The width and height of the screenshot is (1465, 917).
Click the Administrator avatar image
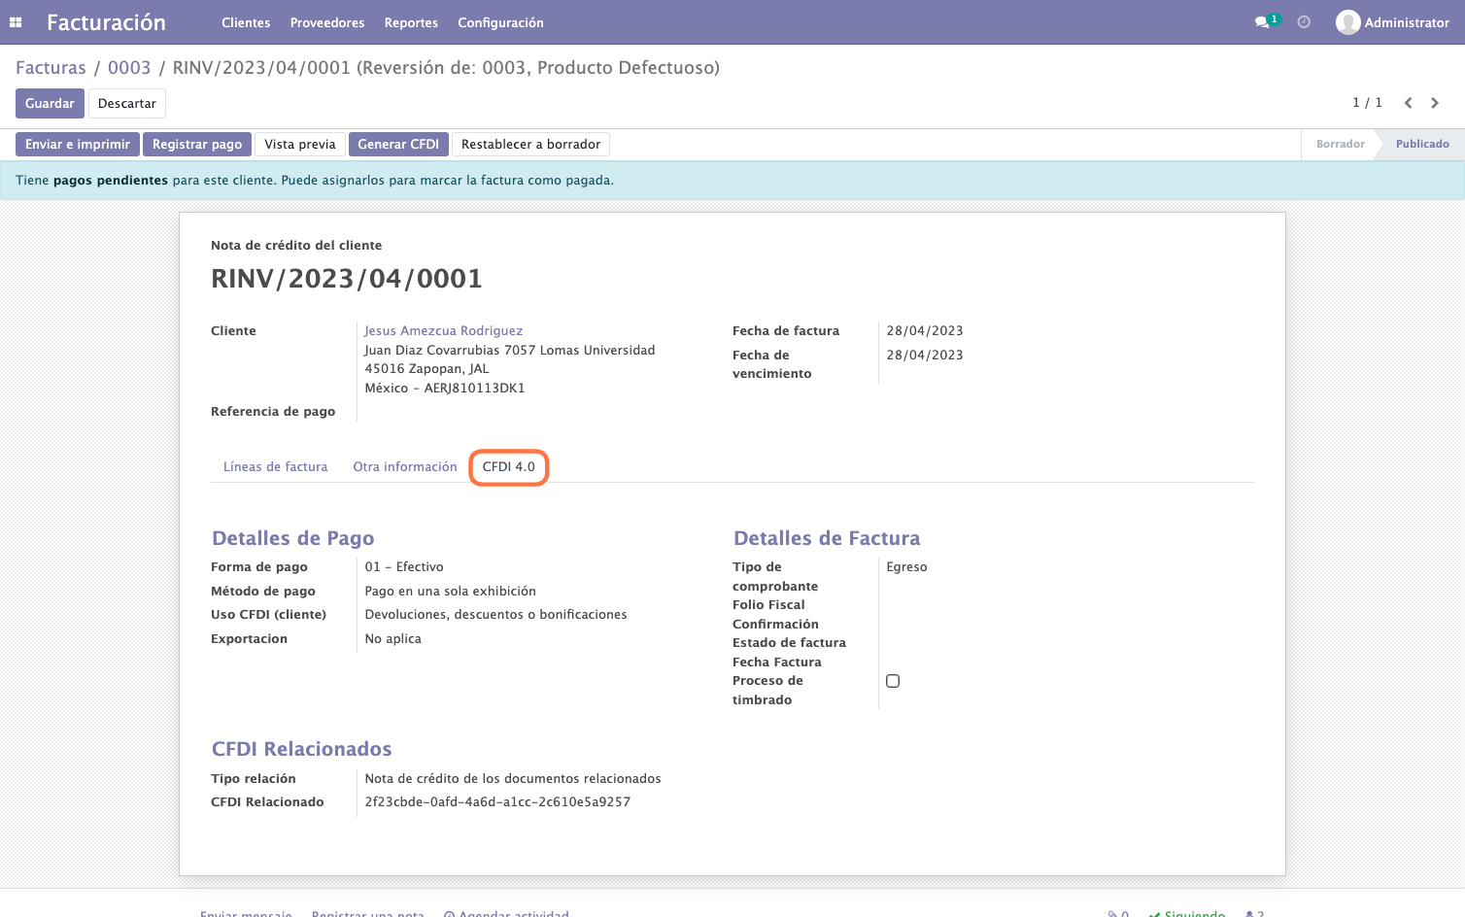tap(1347, 22)
